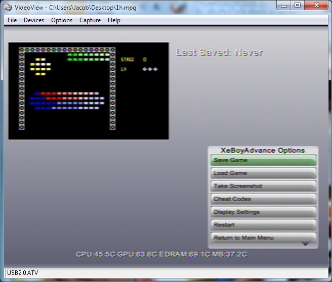Click the XeBoyAdvance Options heading

tap(263, 150)
